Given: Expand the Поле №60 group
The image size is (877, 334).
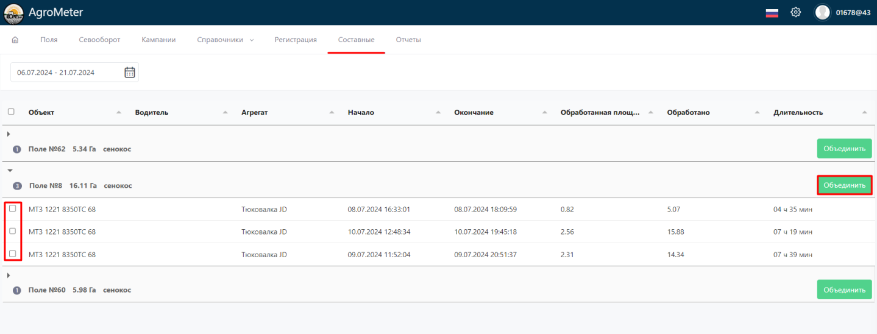Looking at the screenshot, I should [x=9, y=275].
